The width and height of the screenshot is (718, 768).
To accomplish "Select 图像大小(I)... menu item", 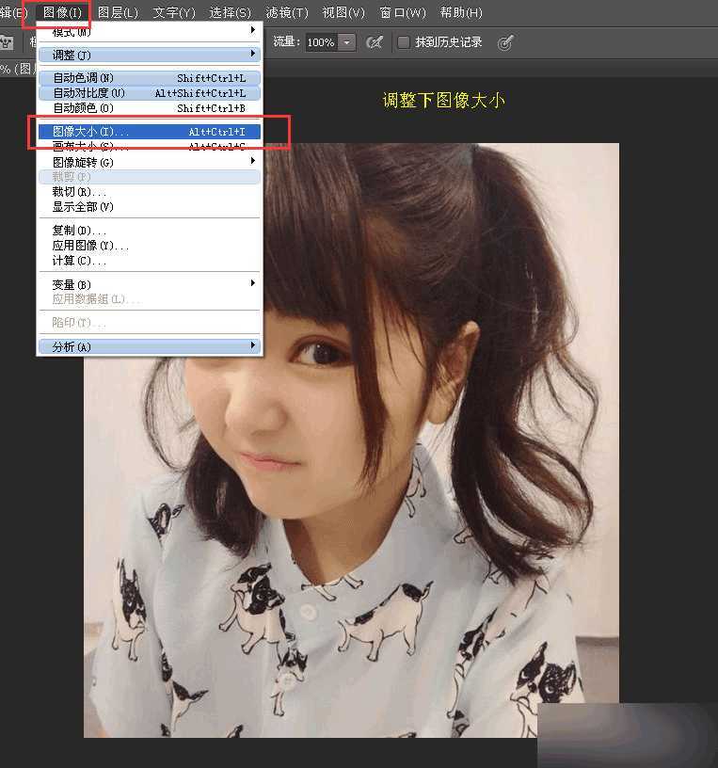I will (x=150, y=131).
